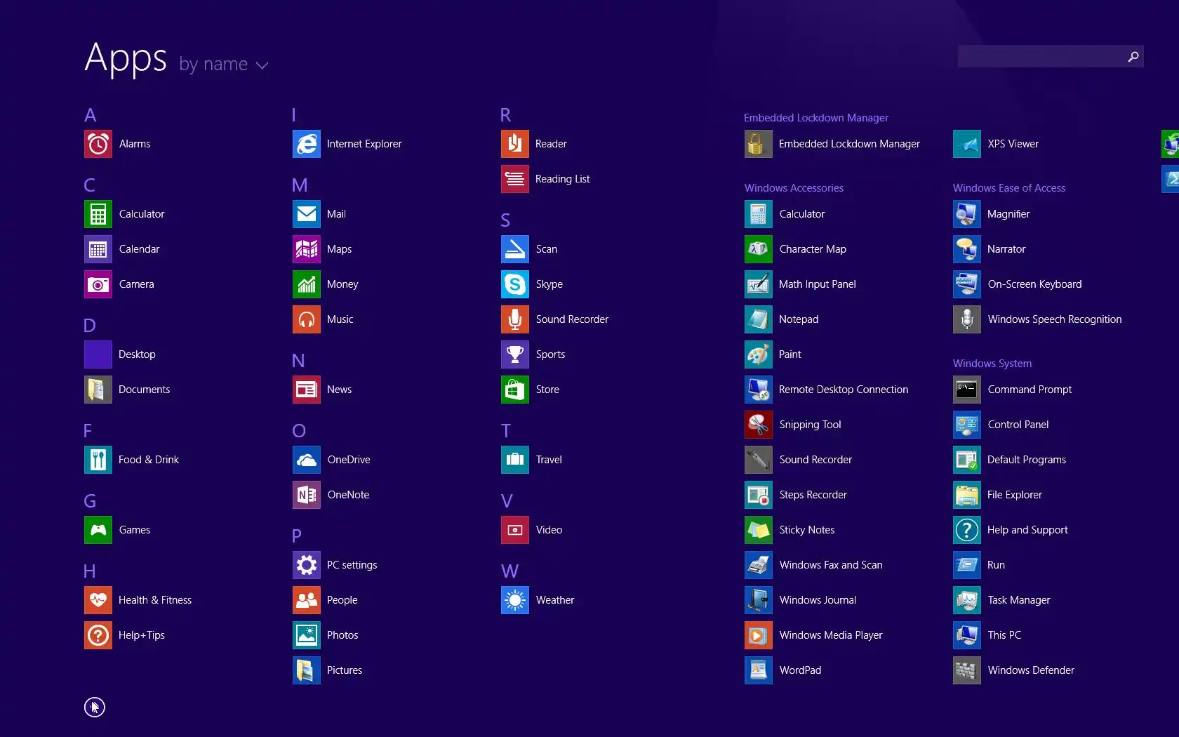
Task: Open the Music headphones icon
Action: (x=307, y=319)
